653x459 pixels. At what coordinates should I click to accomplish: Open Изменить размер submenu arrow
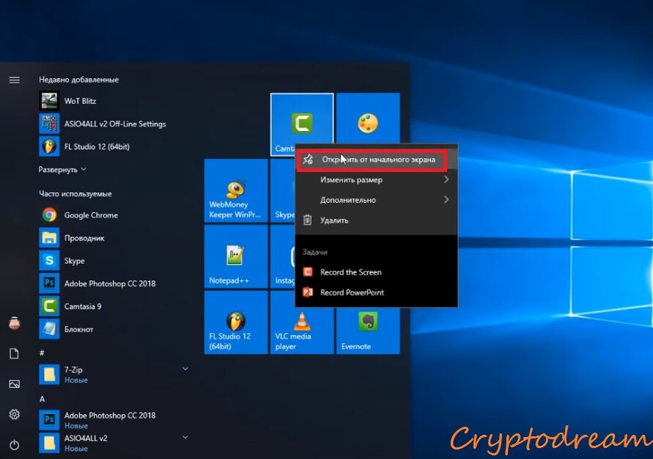click(x=446, y=179)
